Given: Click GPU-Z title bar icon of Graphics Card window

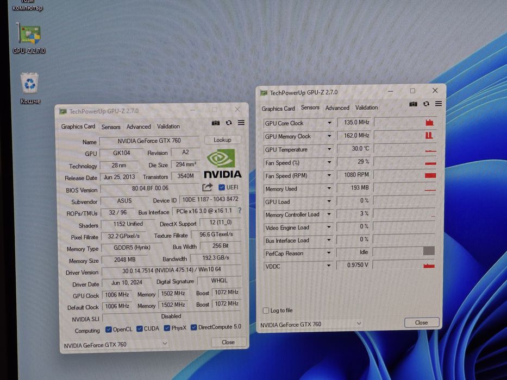Looking at the screenshot, I should click(62, 111).
